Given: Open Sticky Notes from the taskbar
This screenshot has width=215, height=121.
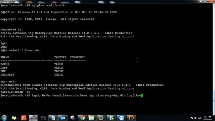Looking at the screenshot, I should tap(14, 118).
